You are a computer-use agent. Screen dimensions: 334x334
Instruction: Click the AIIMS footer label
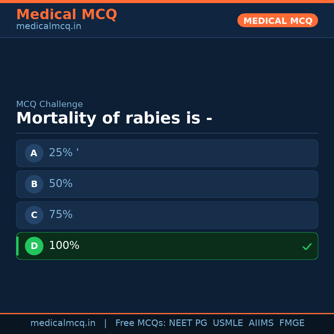coord(261,323)
